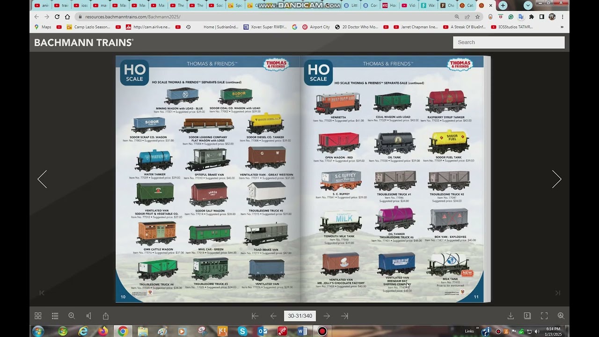Click the search icon in bottom toolbar
The width and height of the screenshot is (599, 337).
(x=561, y=316)
